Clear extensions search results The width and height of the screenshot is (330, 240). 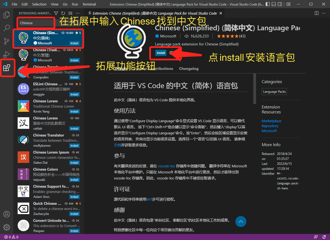pyautogui.click(x=70, y=13)
